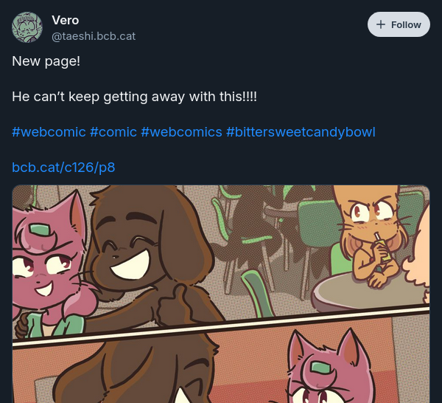This screenshot has width=442, height=403.
Task: Click the Follow button
Action: click(x=399, y=24)
